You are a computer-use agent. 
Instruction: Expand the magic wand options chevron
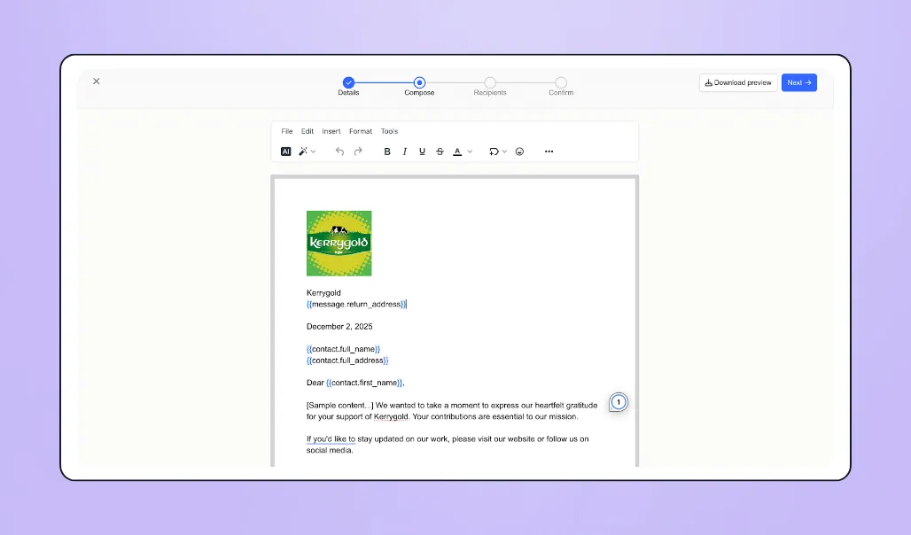click(313, 151)
